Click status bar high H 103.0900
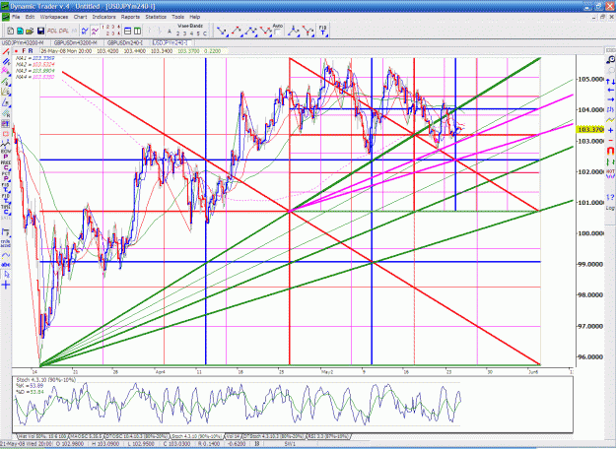 (107, 444)
